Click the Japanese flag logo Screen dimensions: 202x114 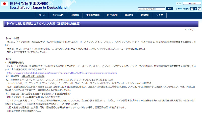4,4
